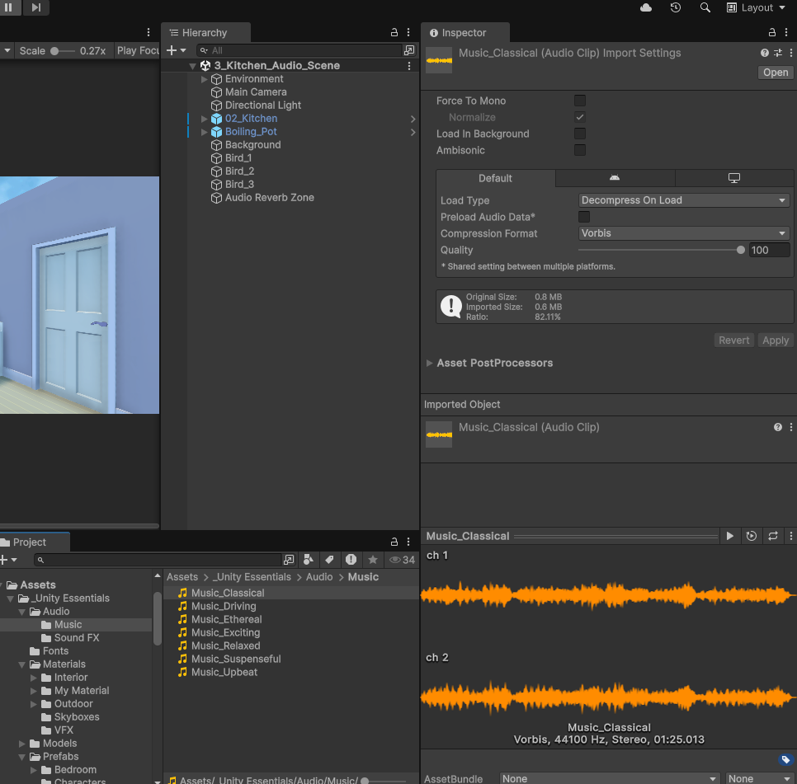
Task: Enable the Force To Mono checkbox
Action: pos(580,101)
